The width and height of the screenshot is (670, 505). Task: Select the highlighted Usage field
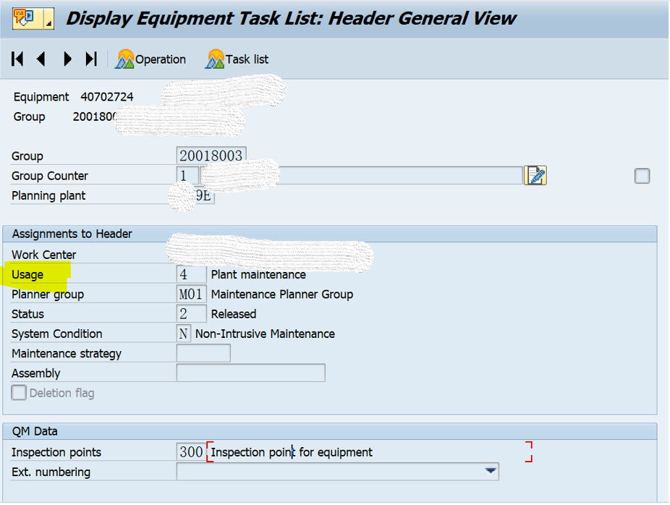point(191,274)
